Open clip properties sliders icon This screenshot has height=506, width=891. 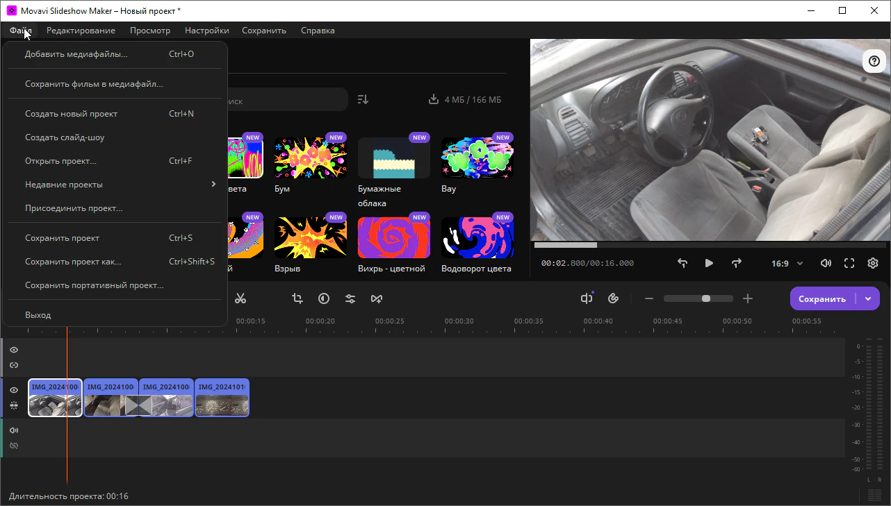pos(350,298)
